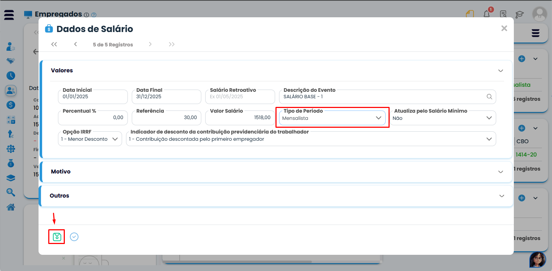The width and height of the screenshot is (552, 271).
Task: Open the virtual assistant avatar at bottom right
Action: click(538, 259)
